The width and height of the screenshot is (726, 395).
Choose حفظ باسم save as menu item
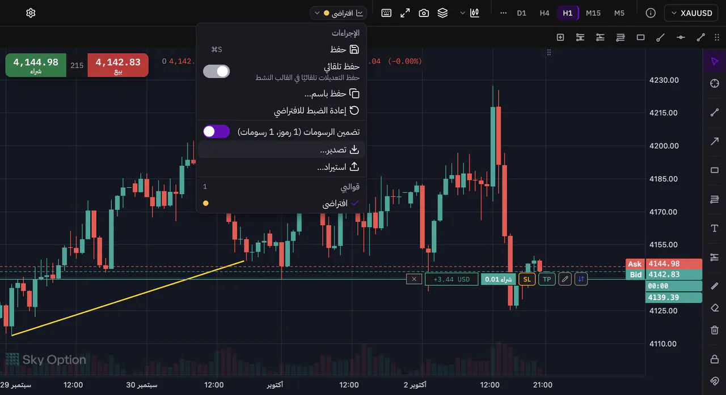tap(281, 93)
